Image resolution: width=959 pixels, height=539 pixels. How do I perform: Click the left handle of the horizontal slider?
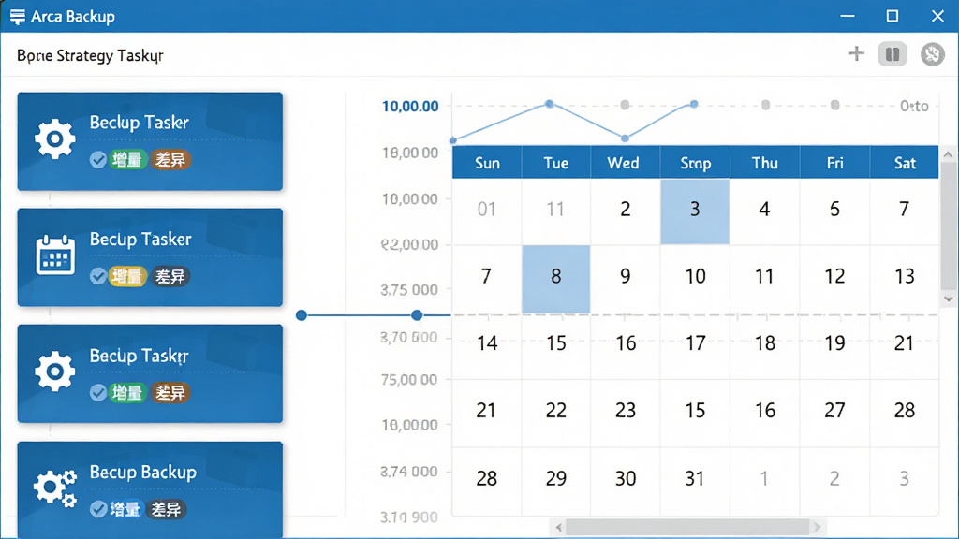(301, 315)
